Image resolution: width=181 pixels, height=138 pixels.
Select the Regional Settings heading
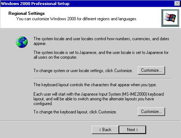pos(26,13)
